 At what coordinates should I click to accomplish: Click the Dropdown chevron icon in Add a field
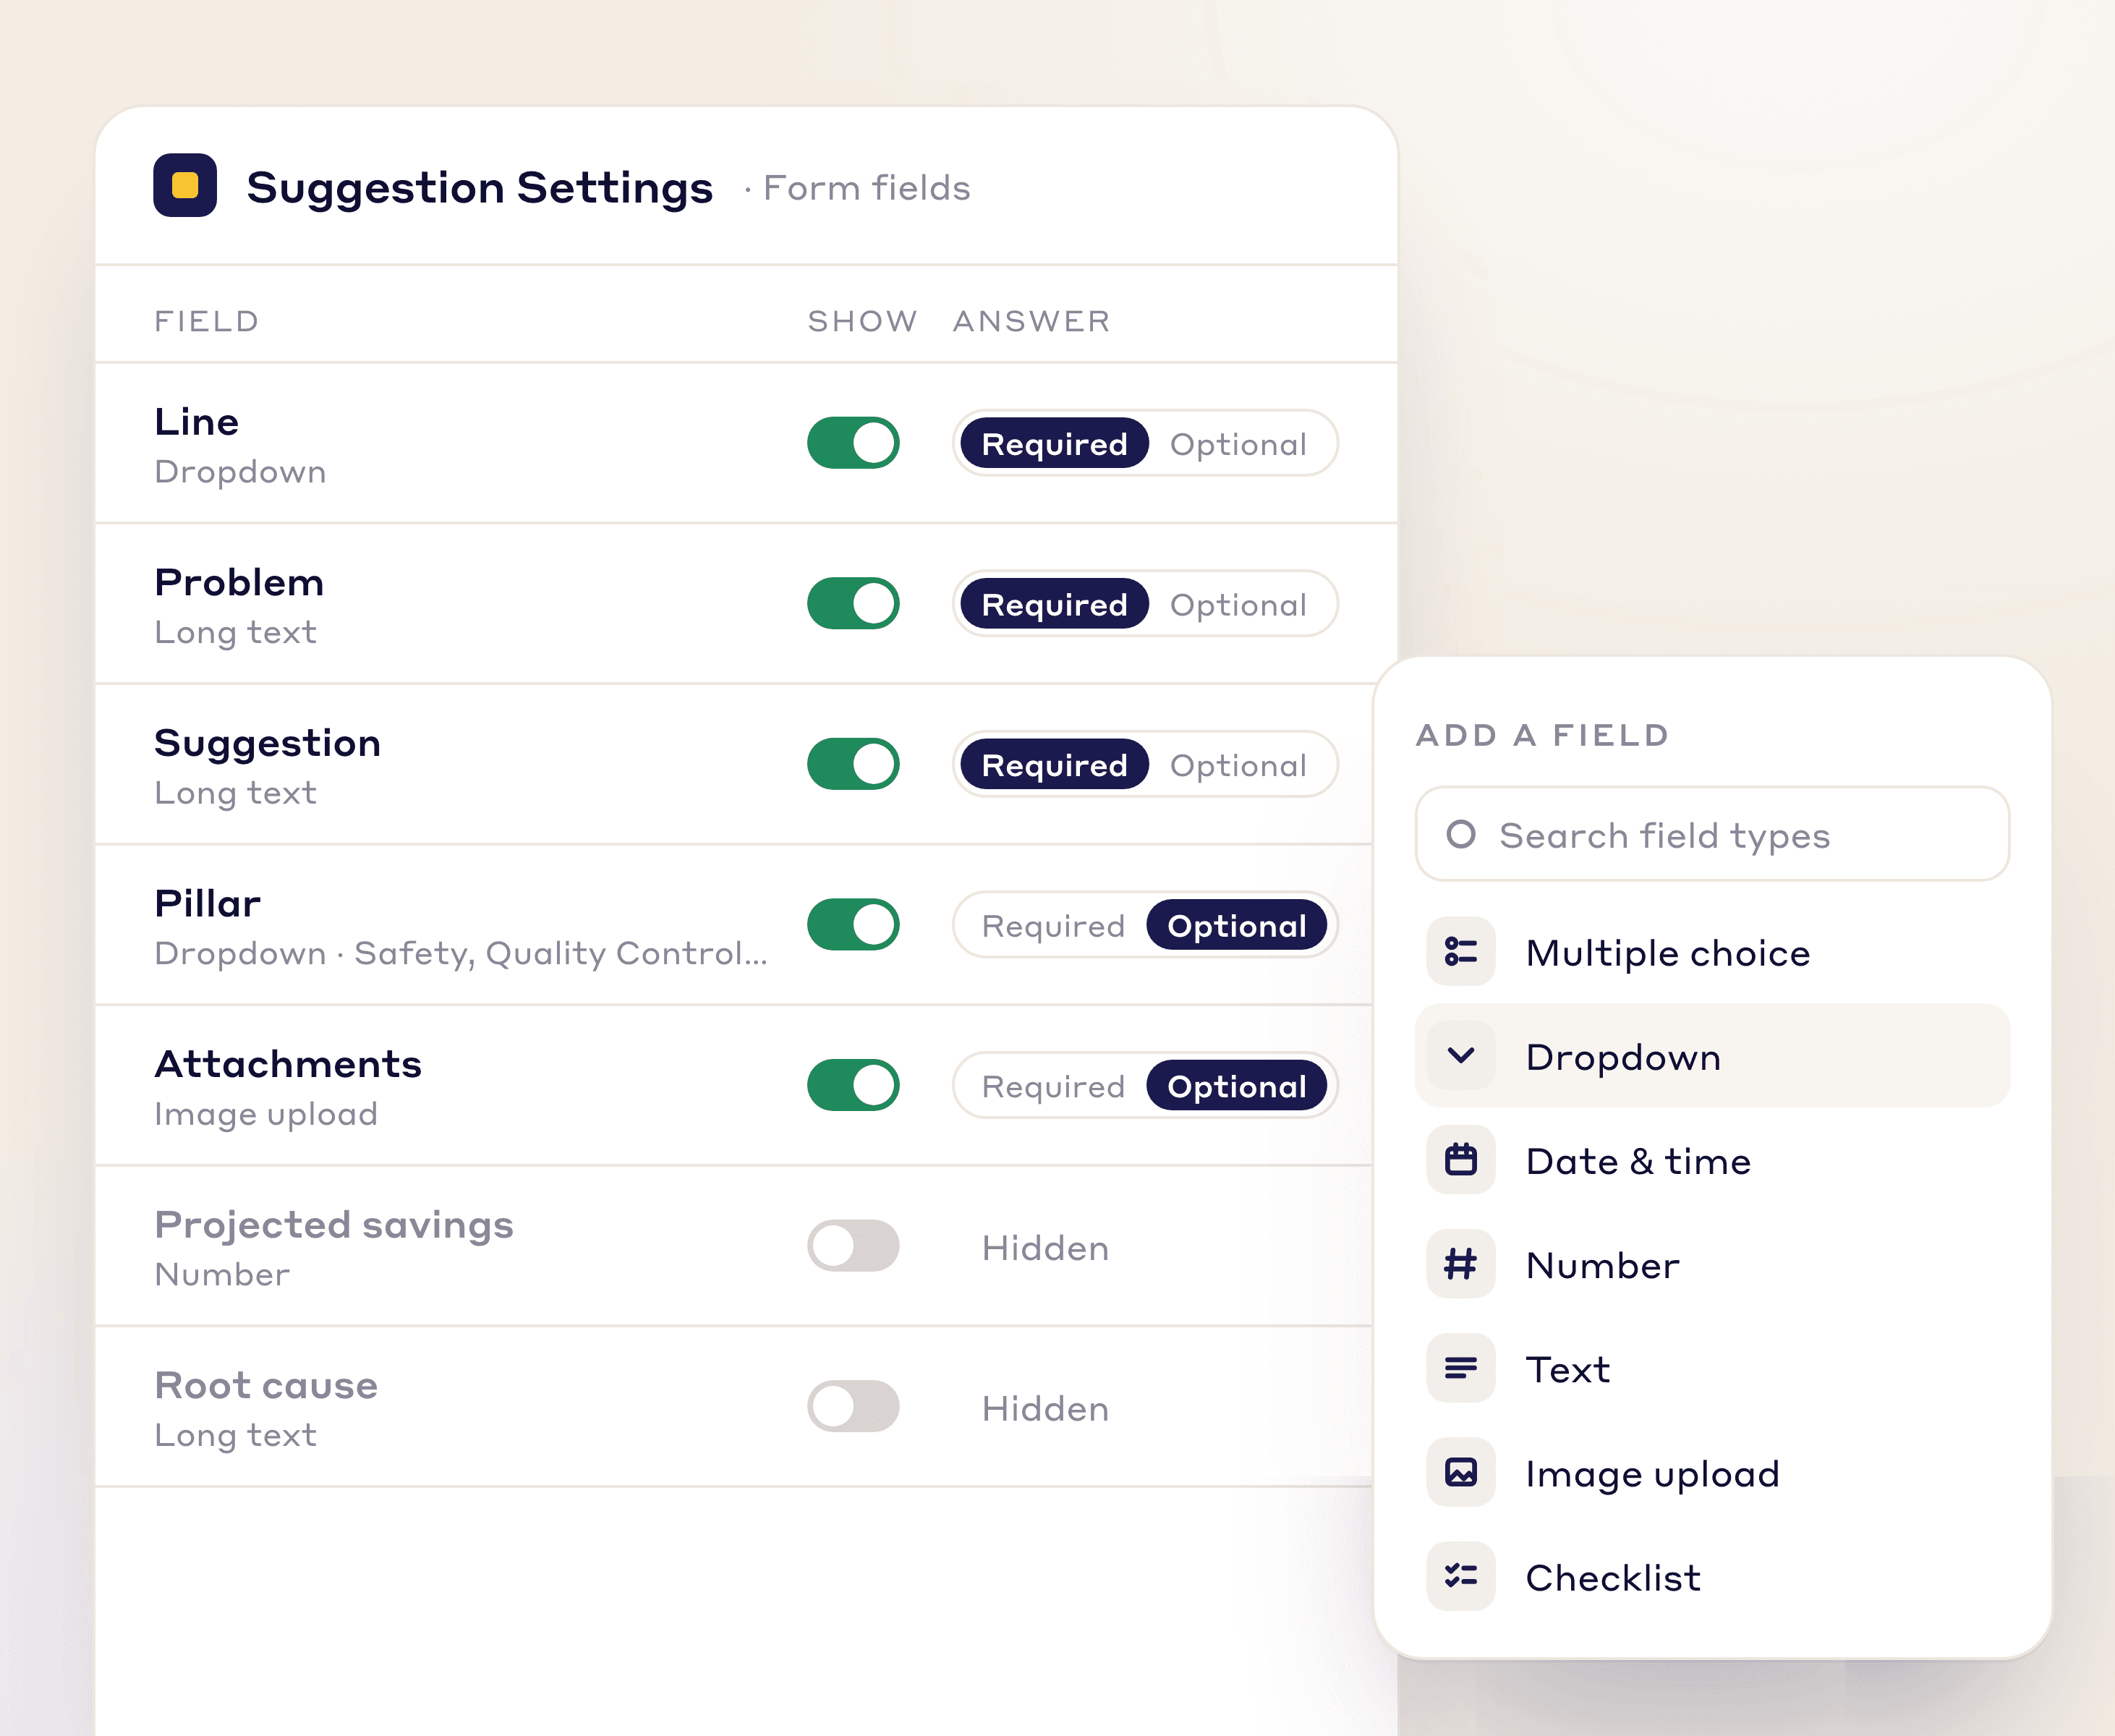click(x=1461, y=1055)
